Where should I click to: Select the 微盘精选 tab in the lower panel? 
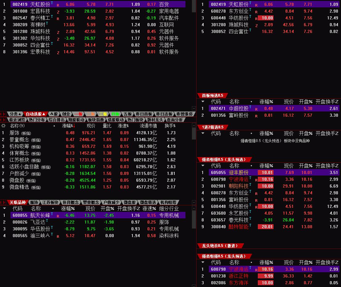tap(148, 202)
